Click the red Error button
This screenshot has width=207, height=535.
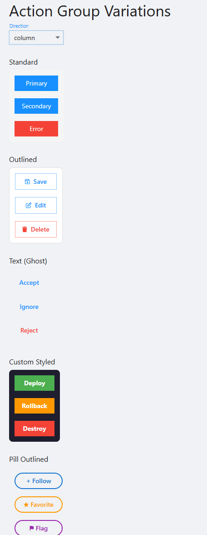click(x=36, y=129)
